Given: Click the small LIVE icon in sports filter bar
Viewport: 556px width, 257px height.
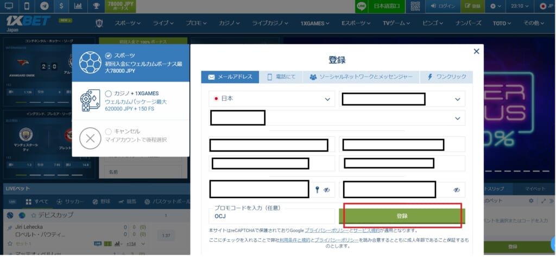Looking at the screenshot, I should point(12,202).
